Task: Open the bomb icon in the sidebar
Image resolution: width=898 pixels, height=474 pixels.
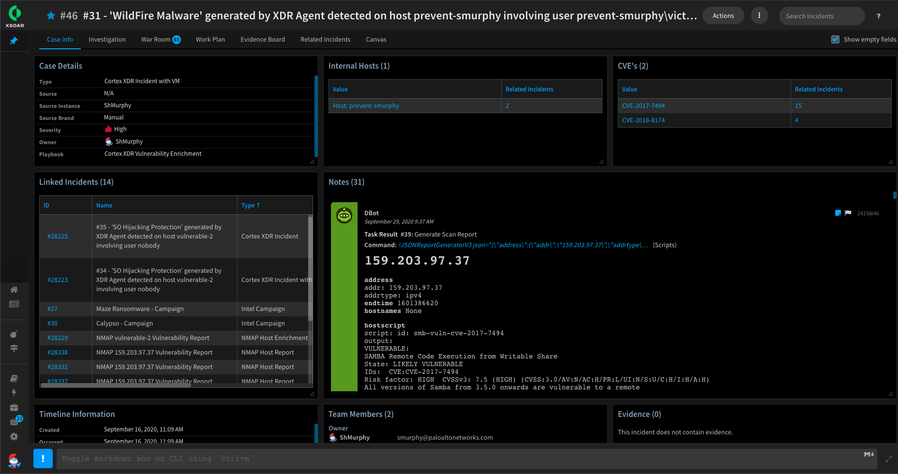Action: click(14, 334)
